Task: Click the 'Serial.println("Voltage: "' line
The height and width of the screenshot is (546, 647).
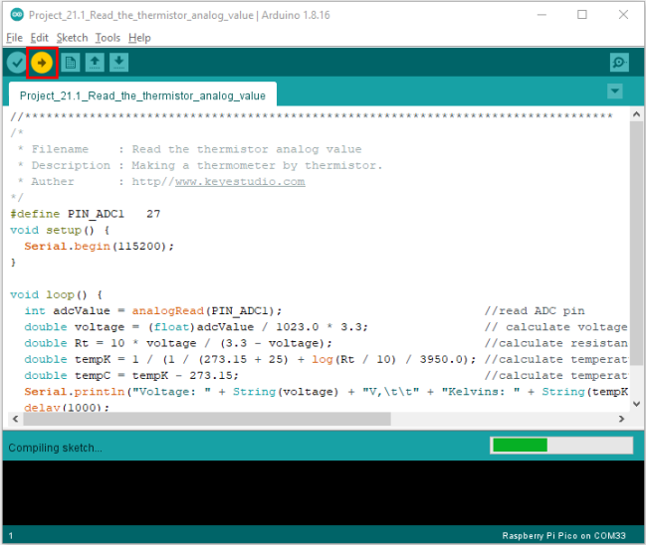Action: point(325,392)
